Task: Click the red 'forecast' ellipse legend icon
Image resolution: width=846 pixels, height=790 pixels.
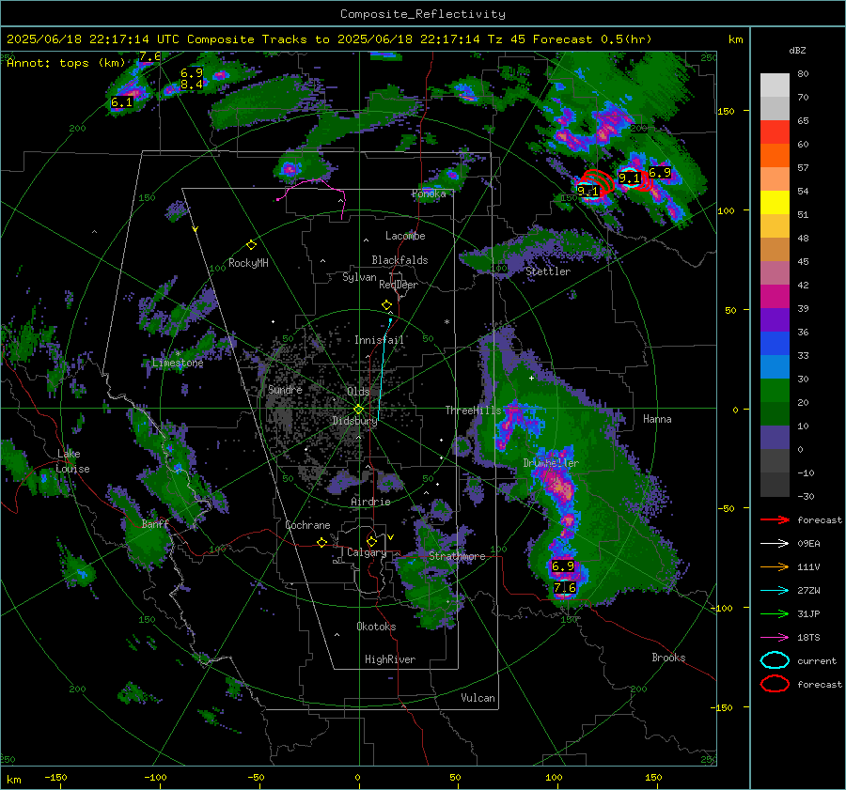Action: point(775,684)
